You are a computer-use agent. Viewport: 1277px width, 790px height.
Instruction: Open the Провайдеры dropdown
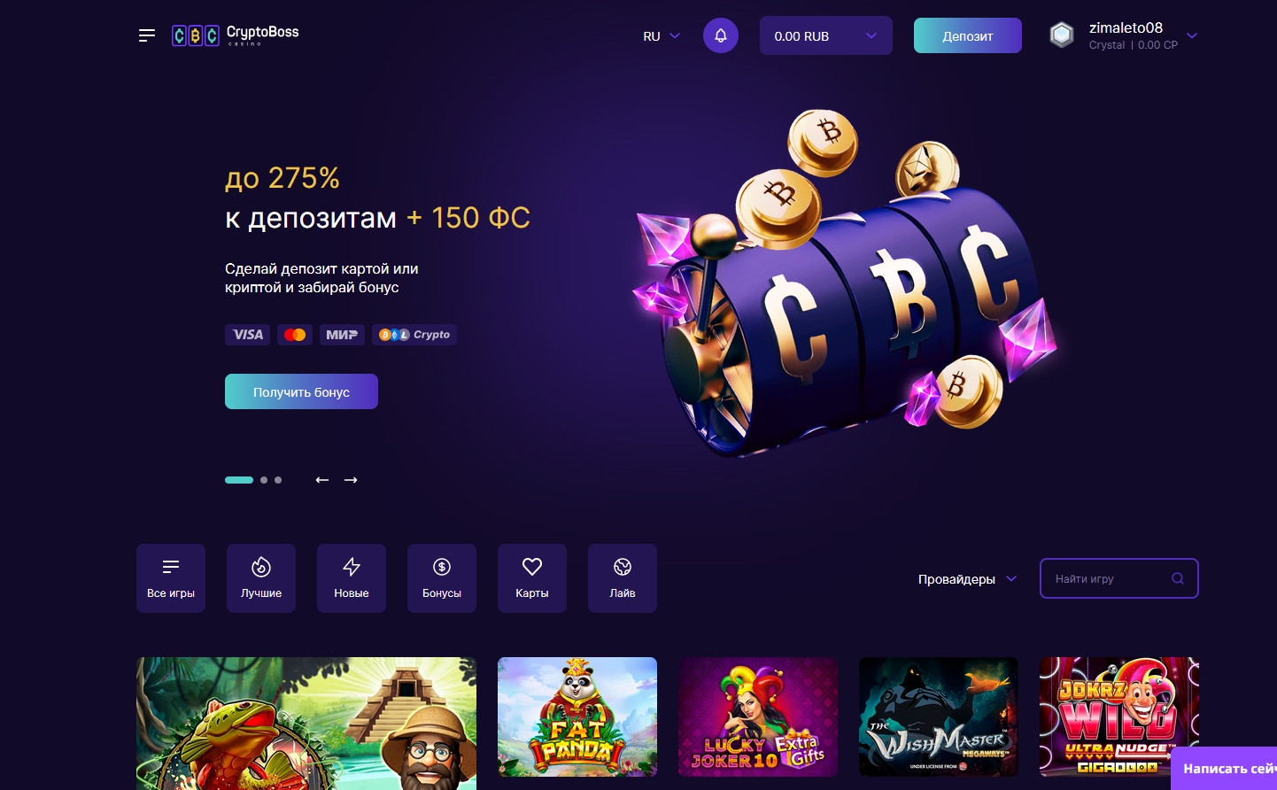[967, 579]
